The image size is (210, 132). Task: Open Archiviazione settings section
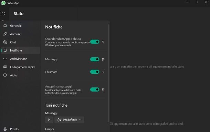pos(21,59)
